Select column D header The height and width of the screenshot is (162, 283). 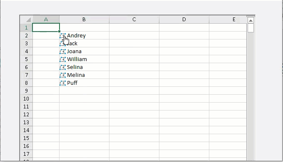click(184, 20)
